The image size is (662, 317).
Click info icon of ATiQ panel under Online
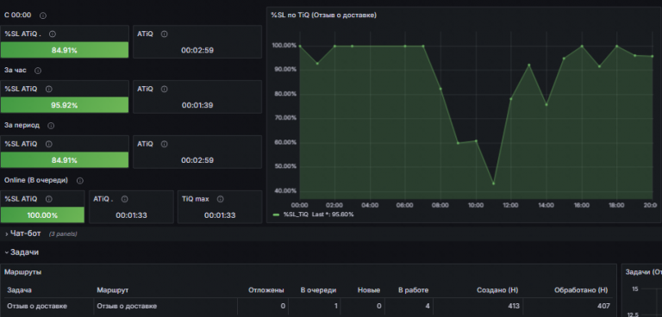click(124, 199)
